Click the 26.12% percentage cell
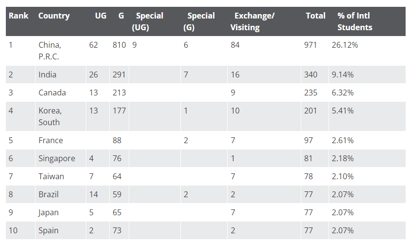The height and width of the screenshot is (243, 410). point(345,45)
